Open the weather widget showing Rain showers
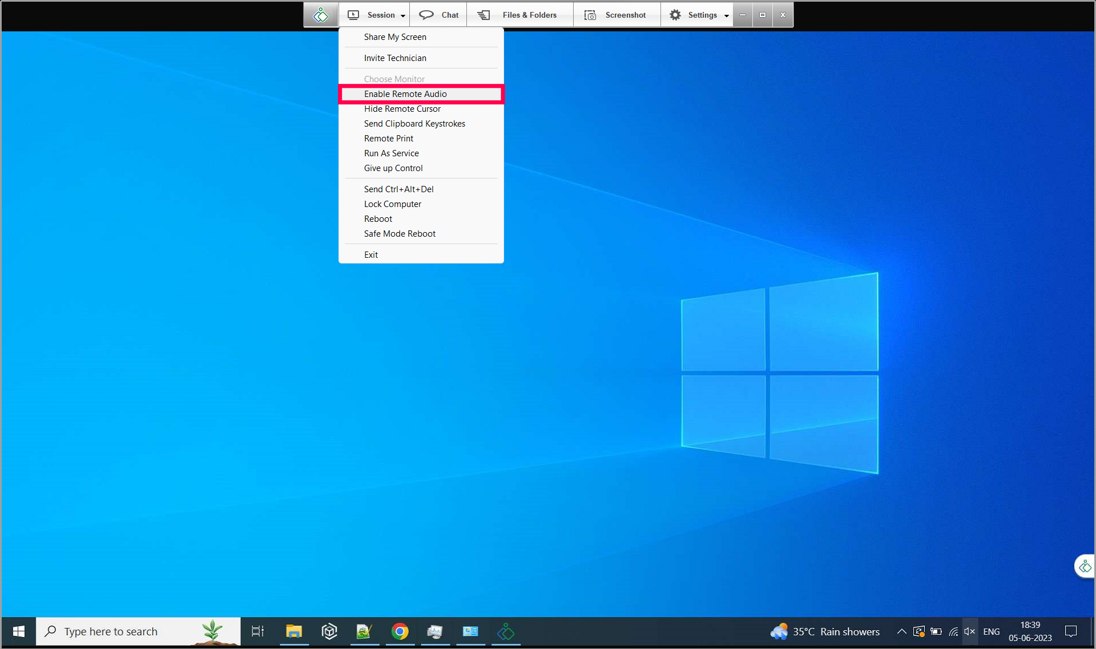 coord(825,631)
